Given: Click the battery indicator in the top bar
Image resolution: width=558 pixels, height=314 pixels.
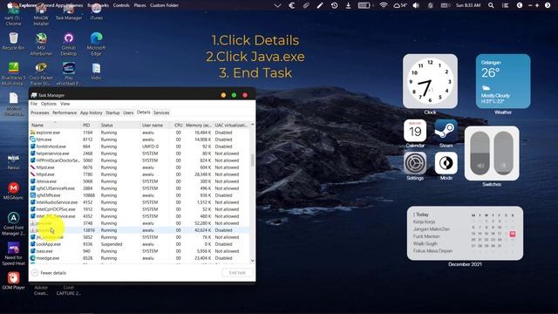Looking at the screenshot, I should (364, 5).
